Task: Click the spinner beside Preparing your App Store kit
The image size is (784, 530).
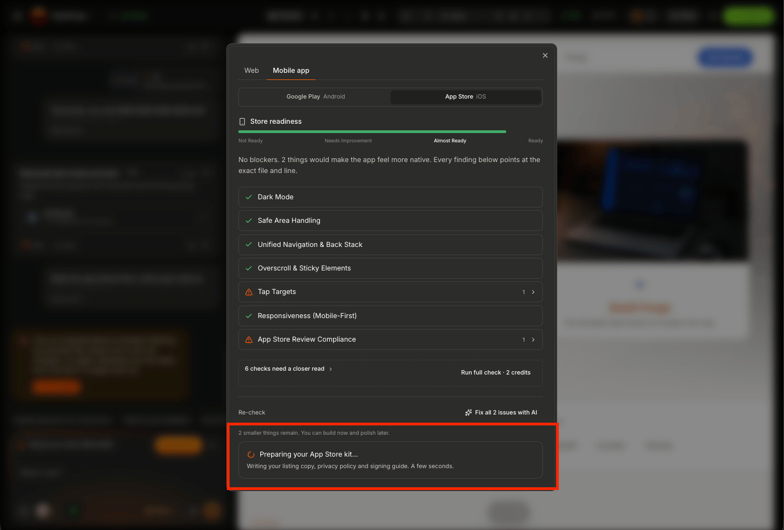Action: tap(251, 454)
